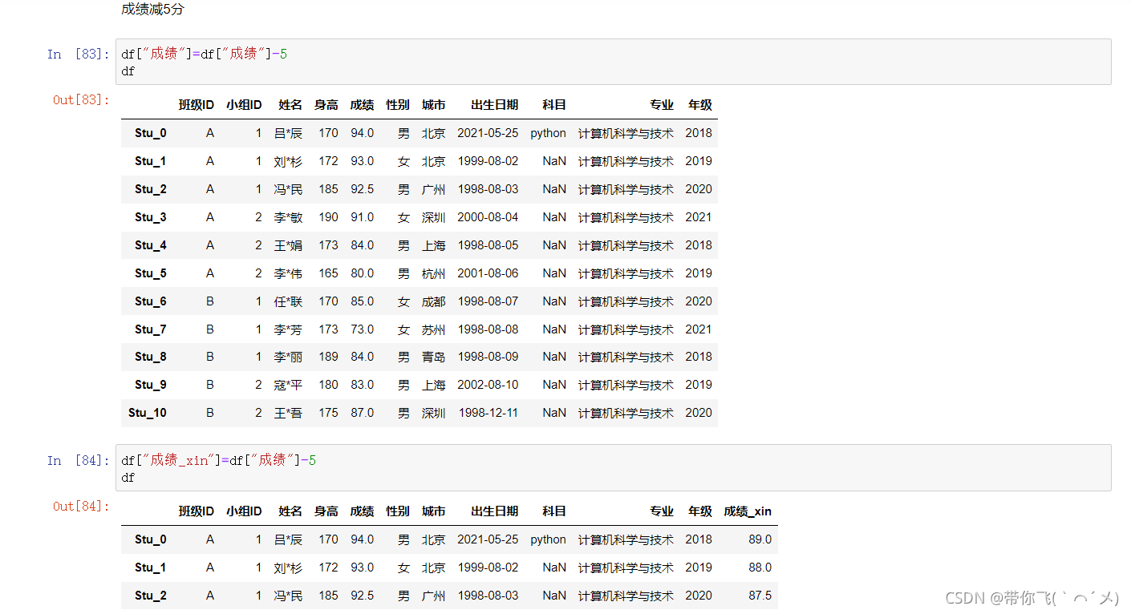1131x614 pixels.
Task: Click the birth date 2000-08-04
Action: coord(488,217)
